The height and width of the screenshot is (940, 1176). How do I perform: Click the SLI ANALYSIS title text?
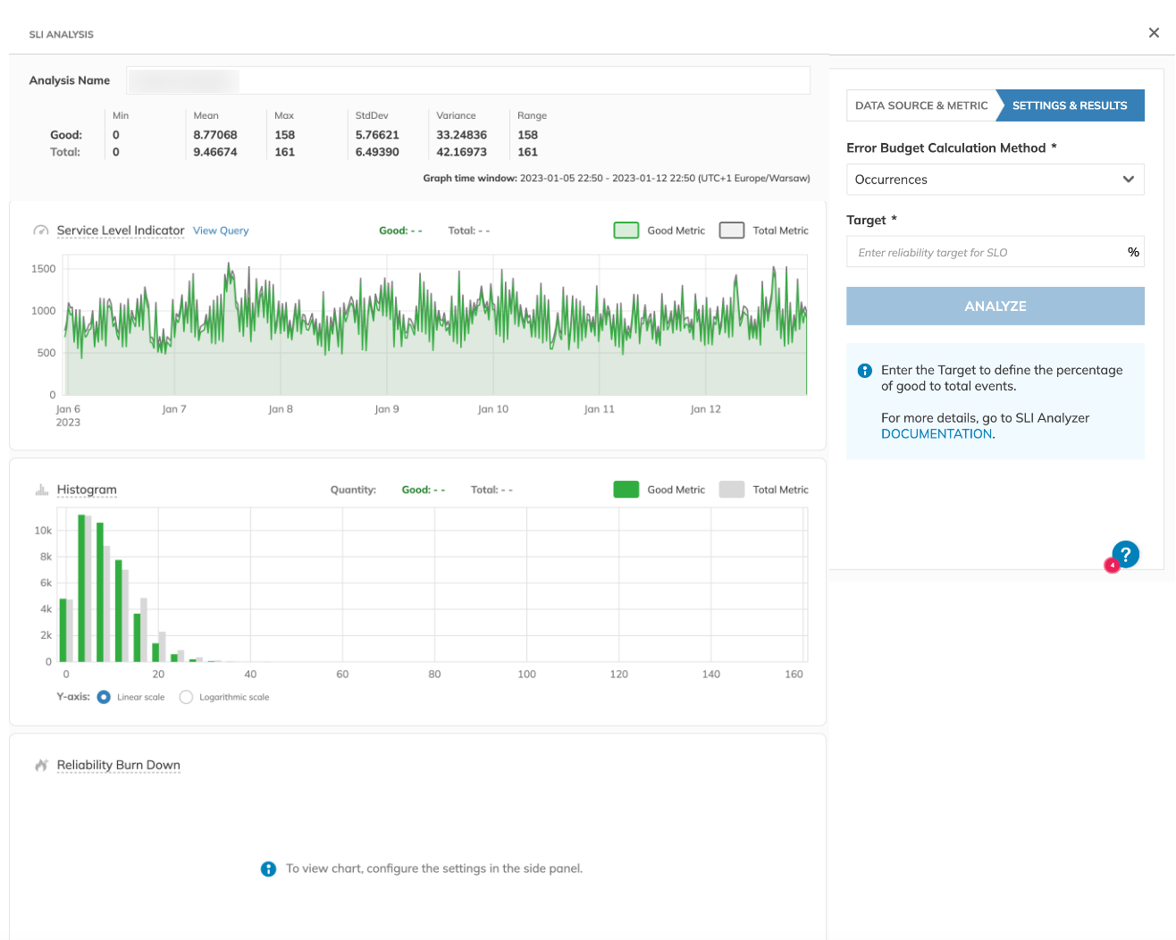coord(61,34)
